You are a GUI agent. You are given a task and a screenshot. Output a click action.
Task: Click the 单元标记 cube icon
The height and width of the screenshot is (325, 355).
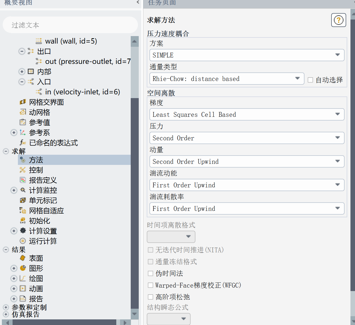(23, 200)
